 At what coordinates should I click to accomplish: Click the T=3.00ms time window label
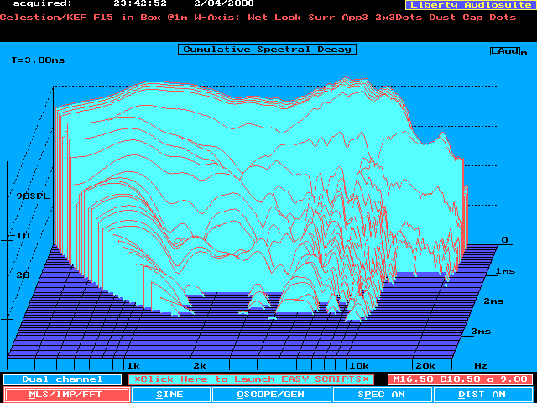(38, 60)
